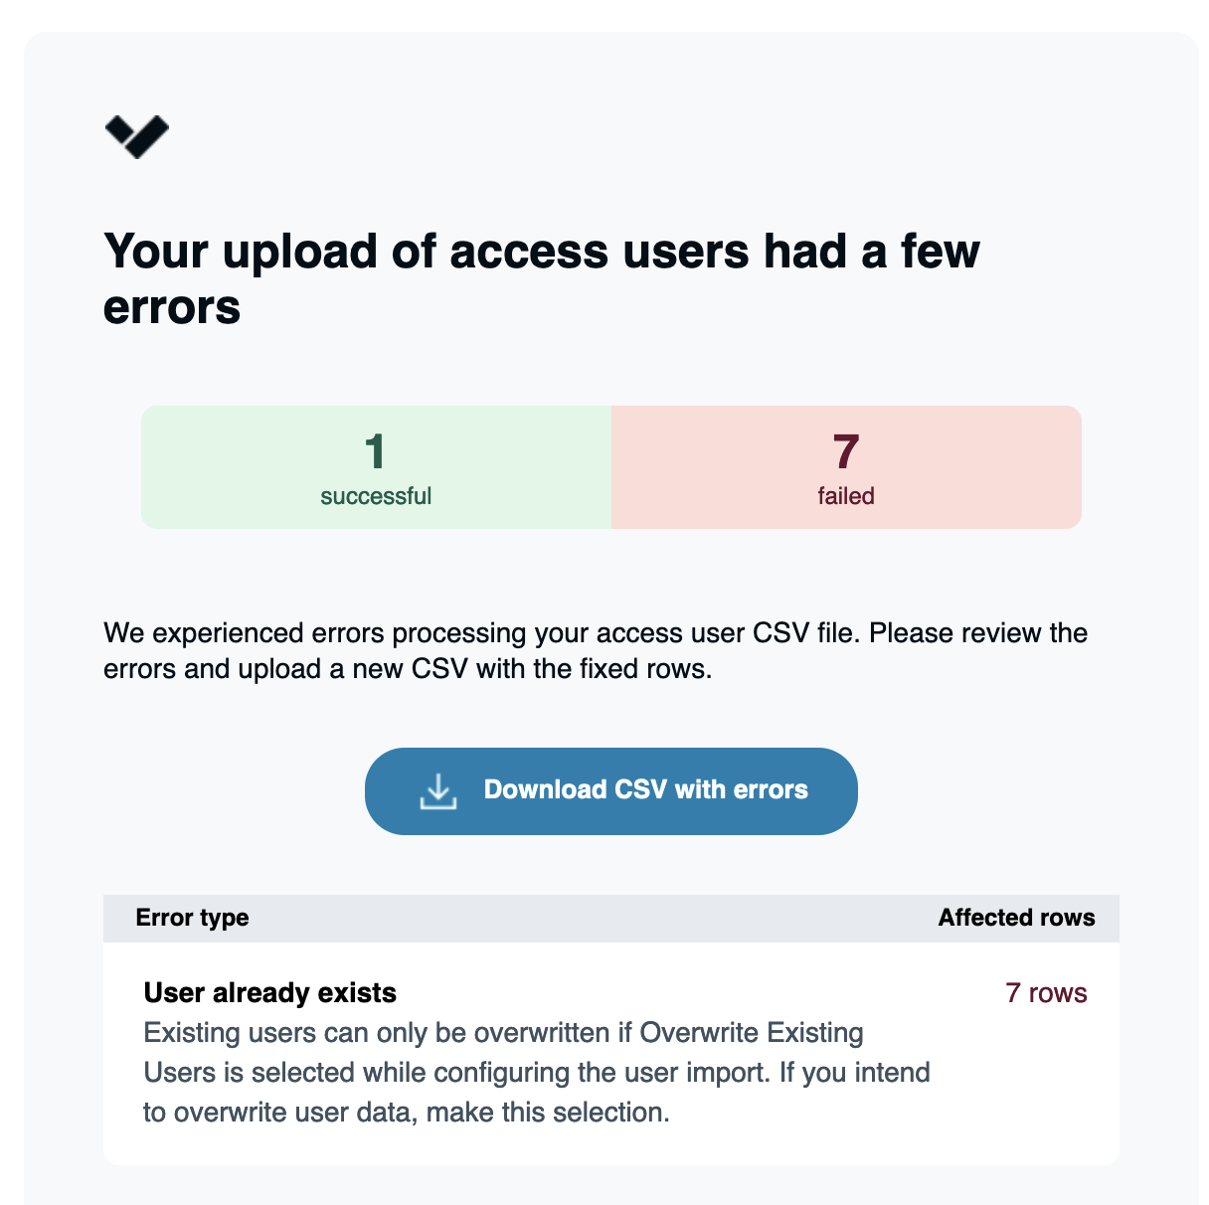The height and width of the screenshot is (1205, 1209).
Task: Click the "errors and upload a new CSV" line
Action: 408,669
